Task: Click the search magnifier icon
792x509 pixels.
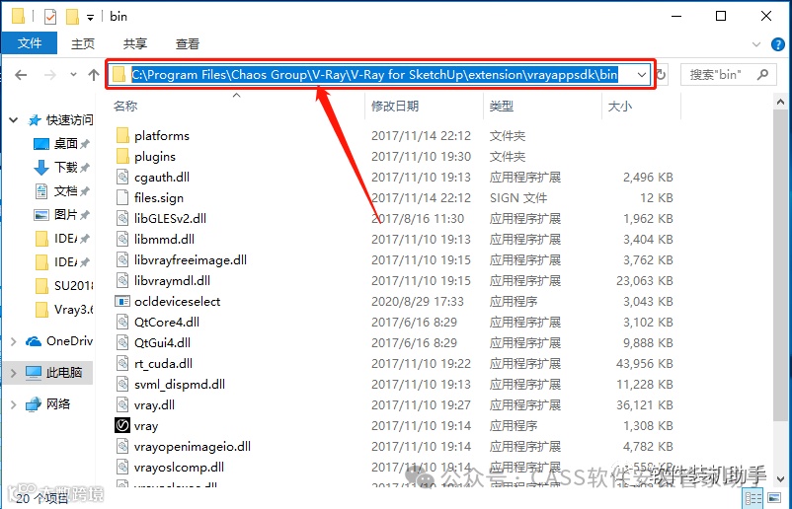Action: 762,75
